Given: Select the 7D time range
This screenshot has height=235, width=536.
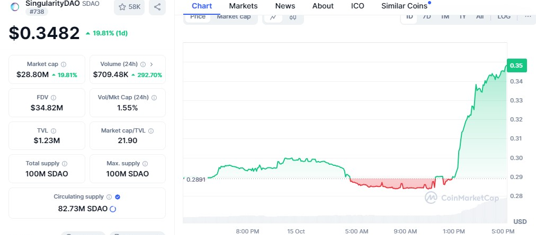Looking at the screenshot, I should pos(427,16).
